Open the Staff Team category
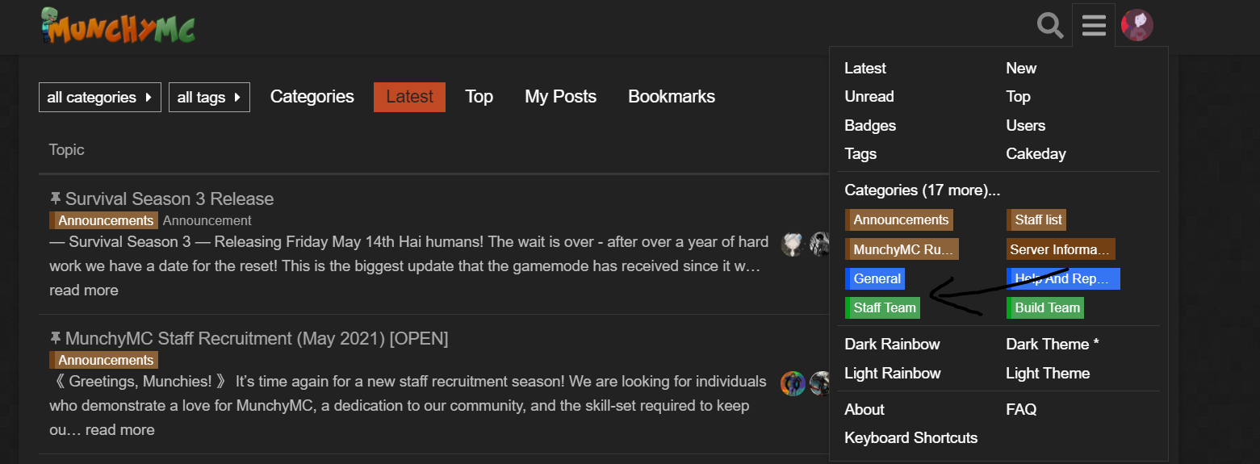Image resolution: width=1260 pixels, height=464 pixels. tap(882, 307)
